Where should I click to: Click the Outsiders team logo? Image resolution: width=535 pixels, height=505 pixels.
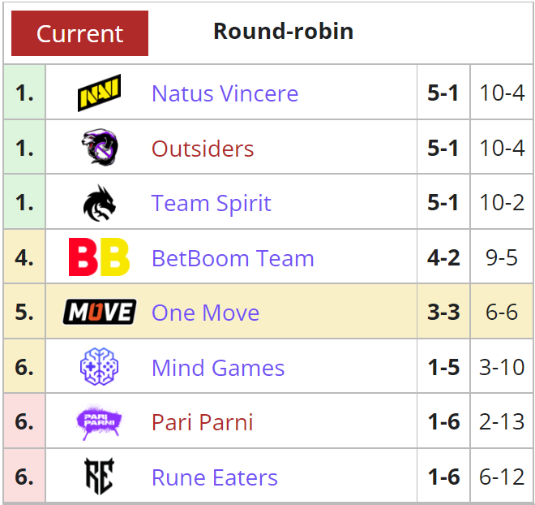100,147
